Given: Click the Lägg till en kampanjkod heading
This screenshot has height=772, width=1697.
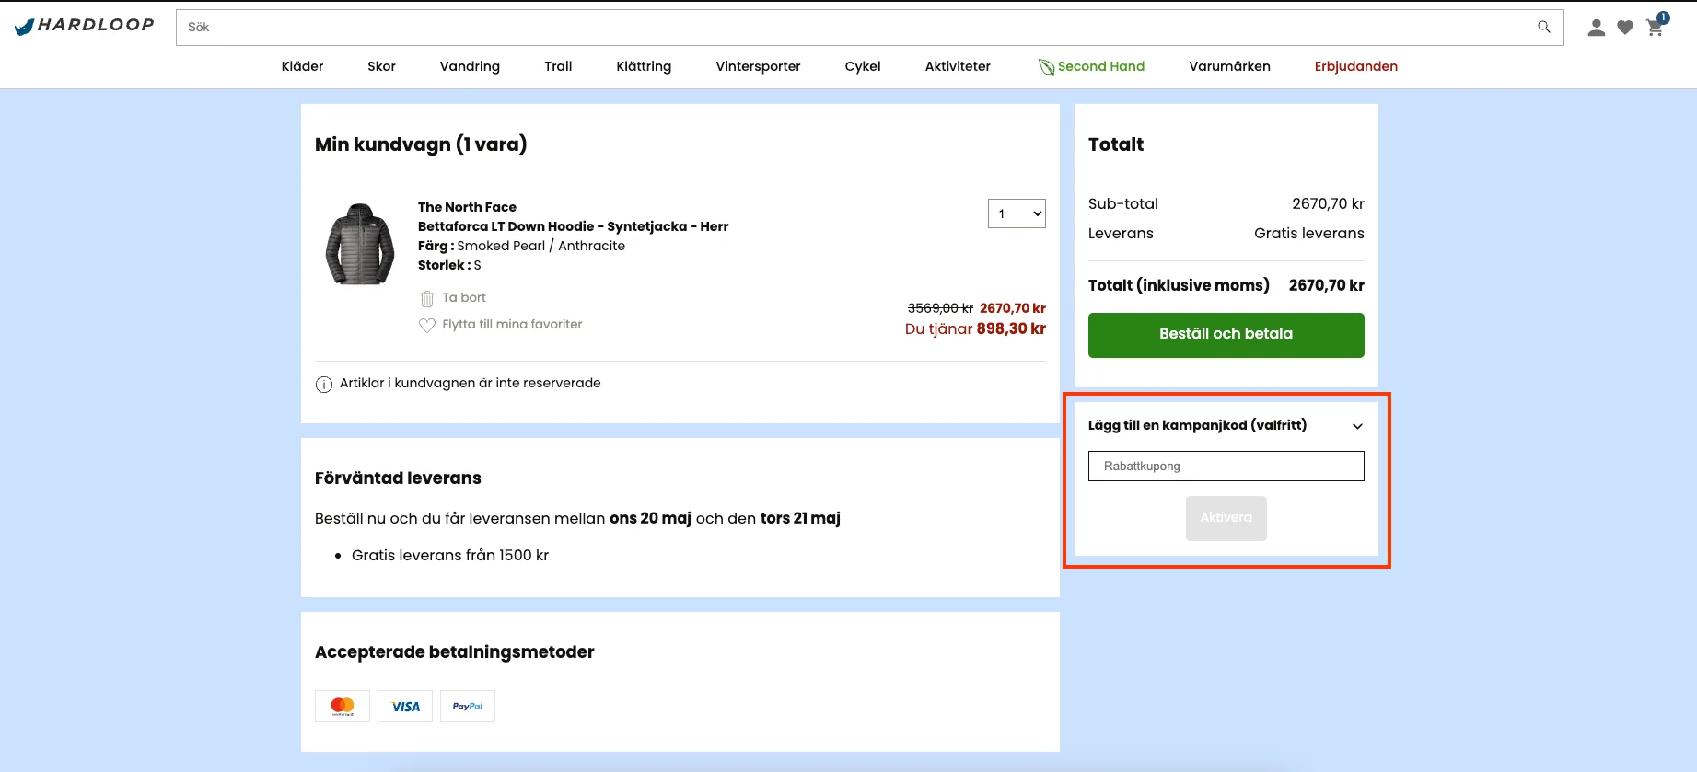Looking at the screenshot, I should pos(1197,425).
